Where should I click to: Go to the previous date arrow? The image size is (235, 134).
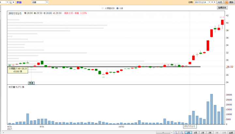pos(212,2)
